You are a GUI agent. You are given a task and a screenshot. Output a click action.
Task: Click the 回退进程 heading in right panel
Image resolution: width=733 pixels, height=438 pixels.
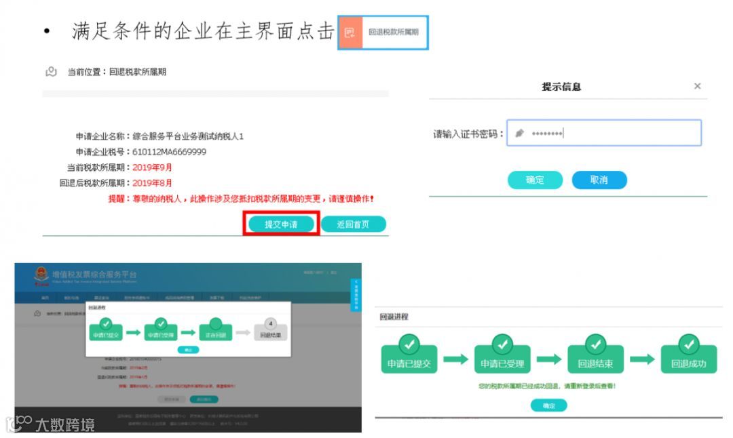(394, 317)
